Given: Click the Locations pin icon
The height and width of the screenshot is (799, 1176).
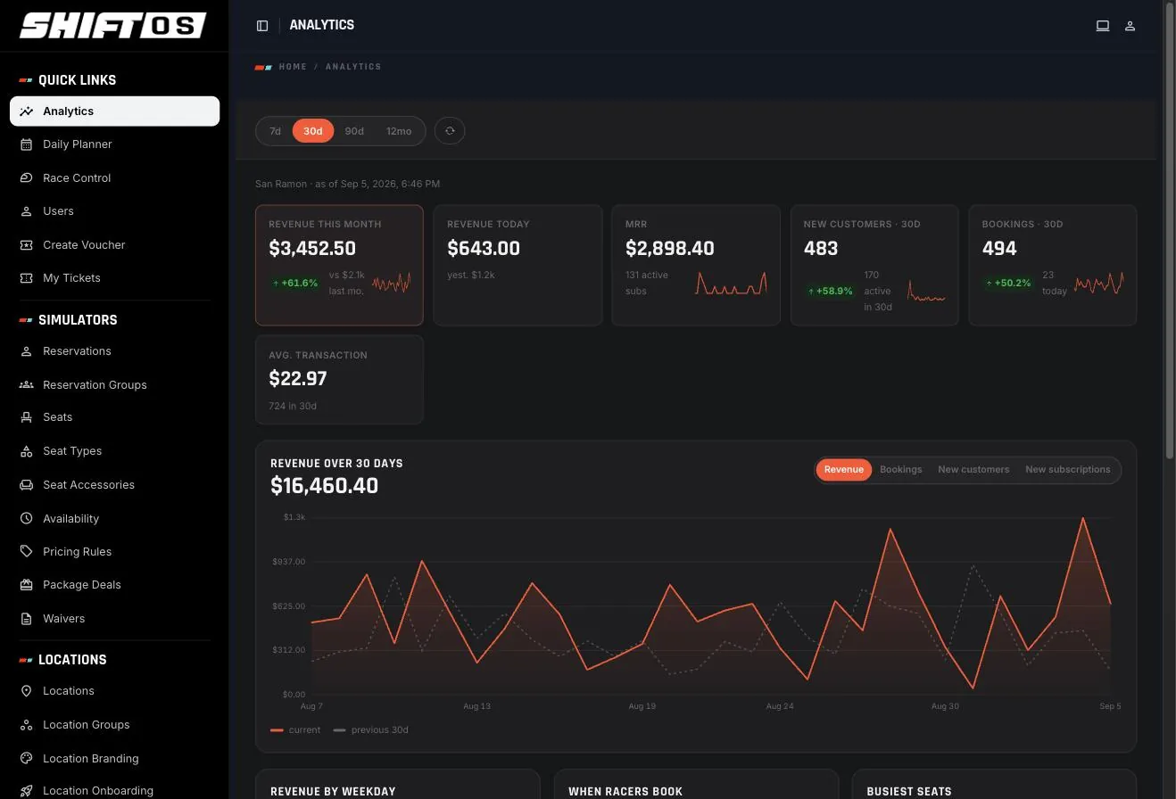Looking at the screenshot, I should click(26, 691).
